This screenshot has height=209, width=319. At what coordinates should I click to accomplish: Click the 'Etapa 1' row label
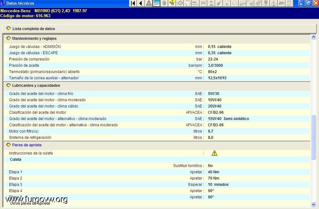[x=15, y=172]
